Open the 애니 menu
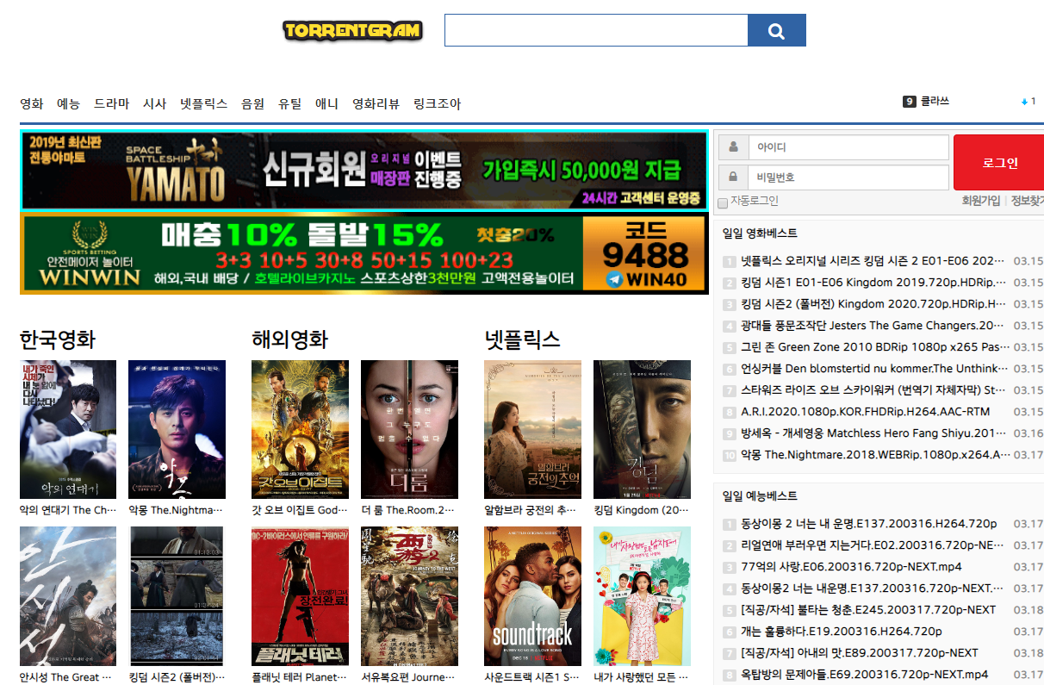Image resolution: width=1044 pixels, height=685 pixels. pos(327,103)
